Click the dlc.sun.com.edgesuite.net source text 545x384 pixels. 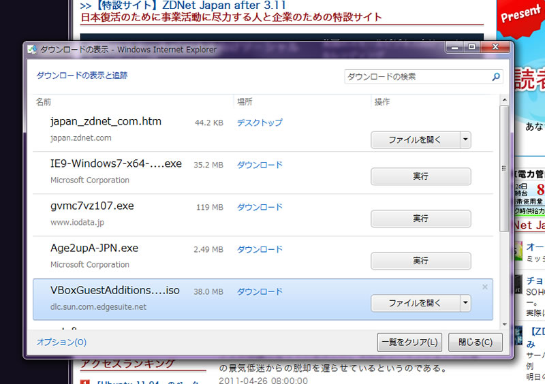point(98,307)
